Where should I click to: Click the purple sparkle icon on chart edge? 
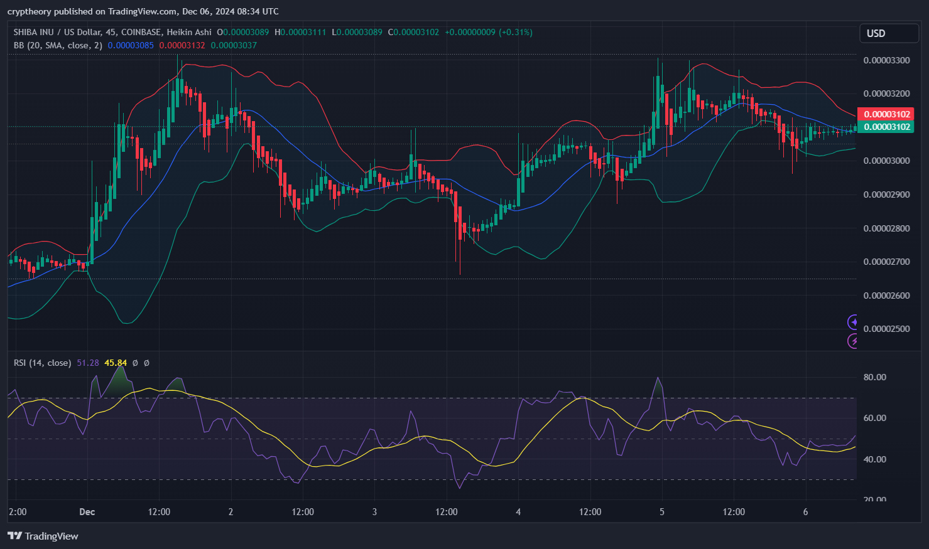(x=852, y=322)
